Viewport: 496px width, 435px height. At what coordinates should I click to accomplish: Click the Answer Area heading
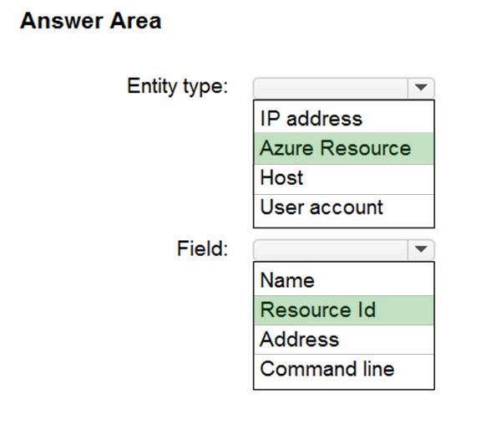click(x=91, y=21)
